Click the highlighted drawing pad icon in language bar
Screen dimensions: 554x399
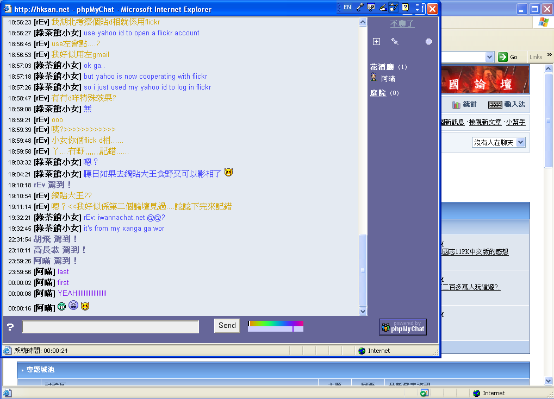(394, 7)
